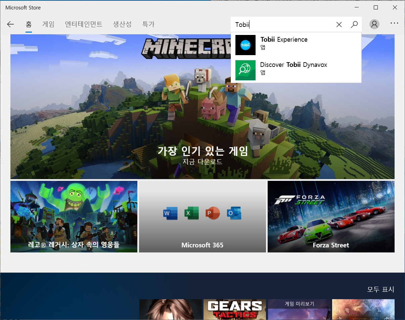Click the Outlook icon in Microsoft 365 tile
Viewport: 405px width, 320px height.
coord(234,213)
